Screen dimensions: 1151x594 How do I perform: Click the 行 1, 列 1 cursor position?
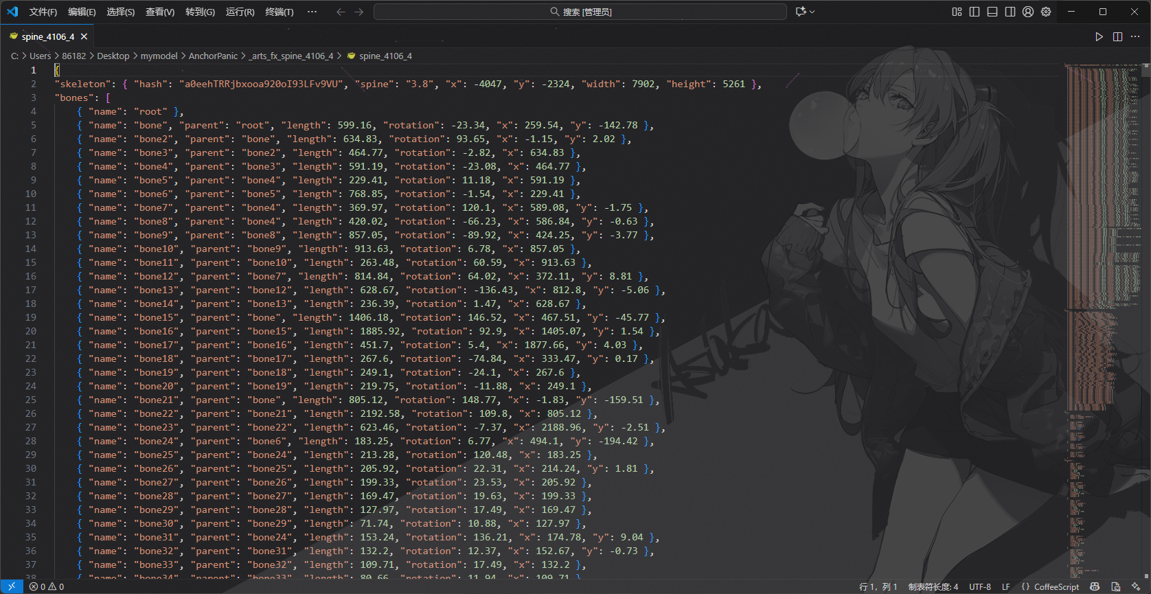pos(878,586)
